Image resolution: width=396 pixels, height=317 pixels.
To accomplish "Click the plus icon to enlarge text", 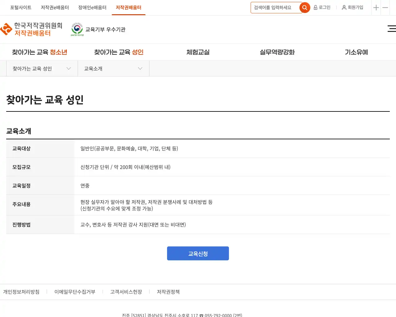I will (x=376, y=8).
